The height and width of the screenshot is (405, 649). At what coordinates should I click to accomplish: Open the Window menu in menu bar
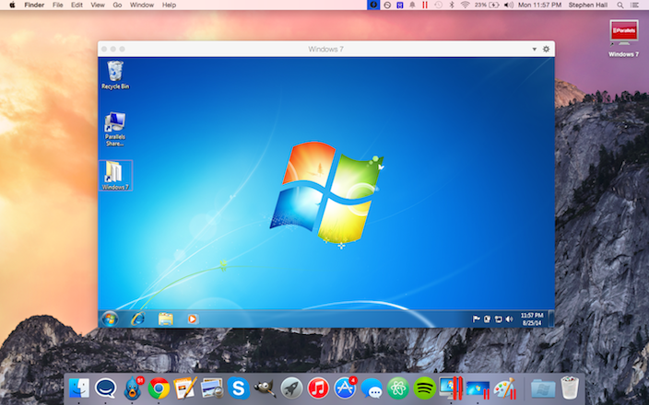(x=142, y=5)
